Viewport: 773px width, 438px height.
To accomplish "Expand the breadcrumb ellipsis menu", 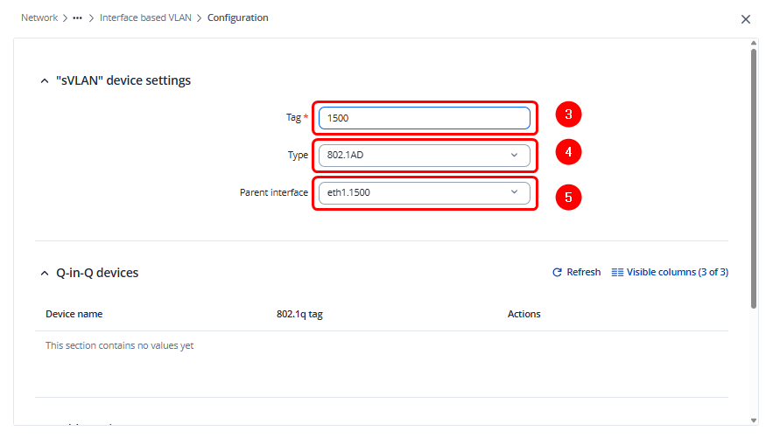I will tap(78, 18).
